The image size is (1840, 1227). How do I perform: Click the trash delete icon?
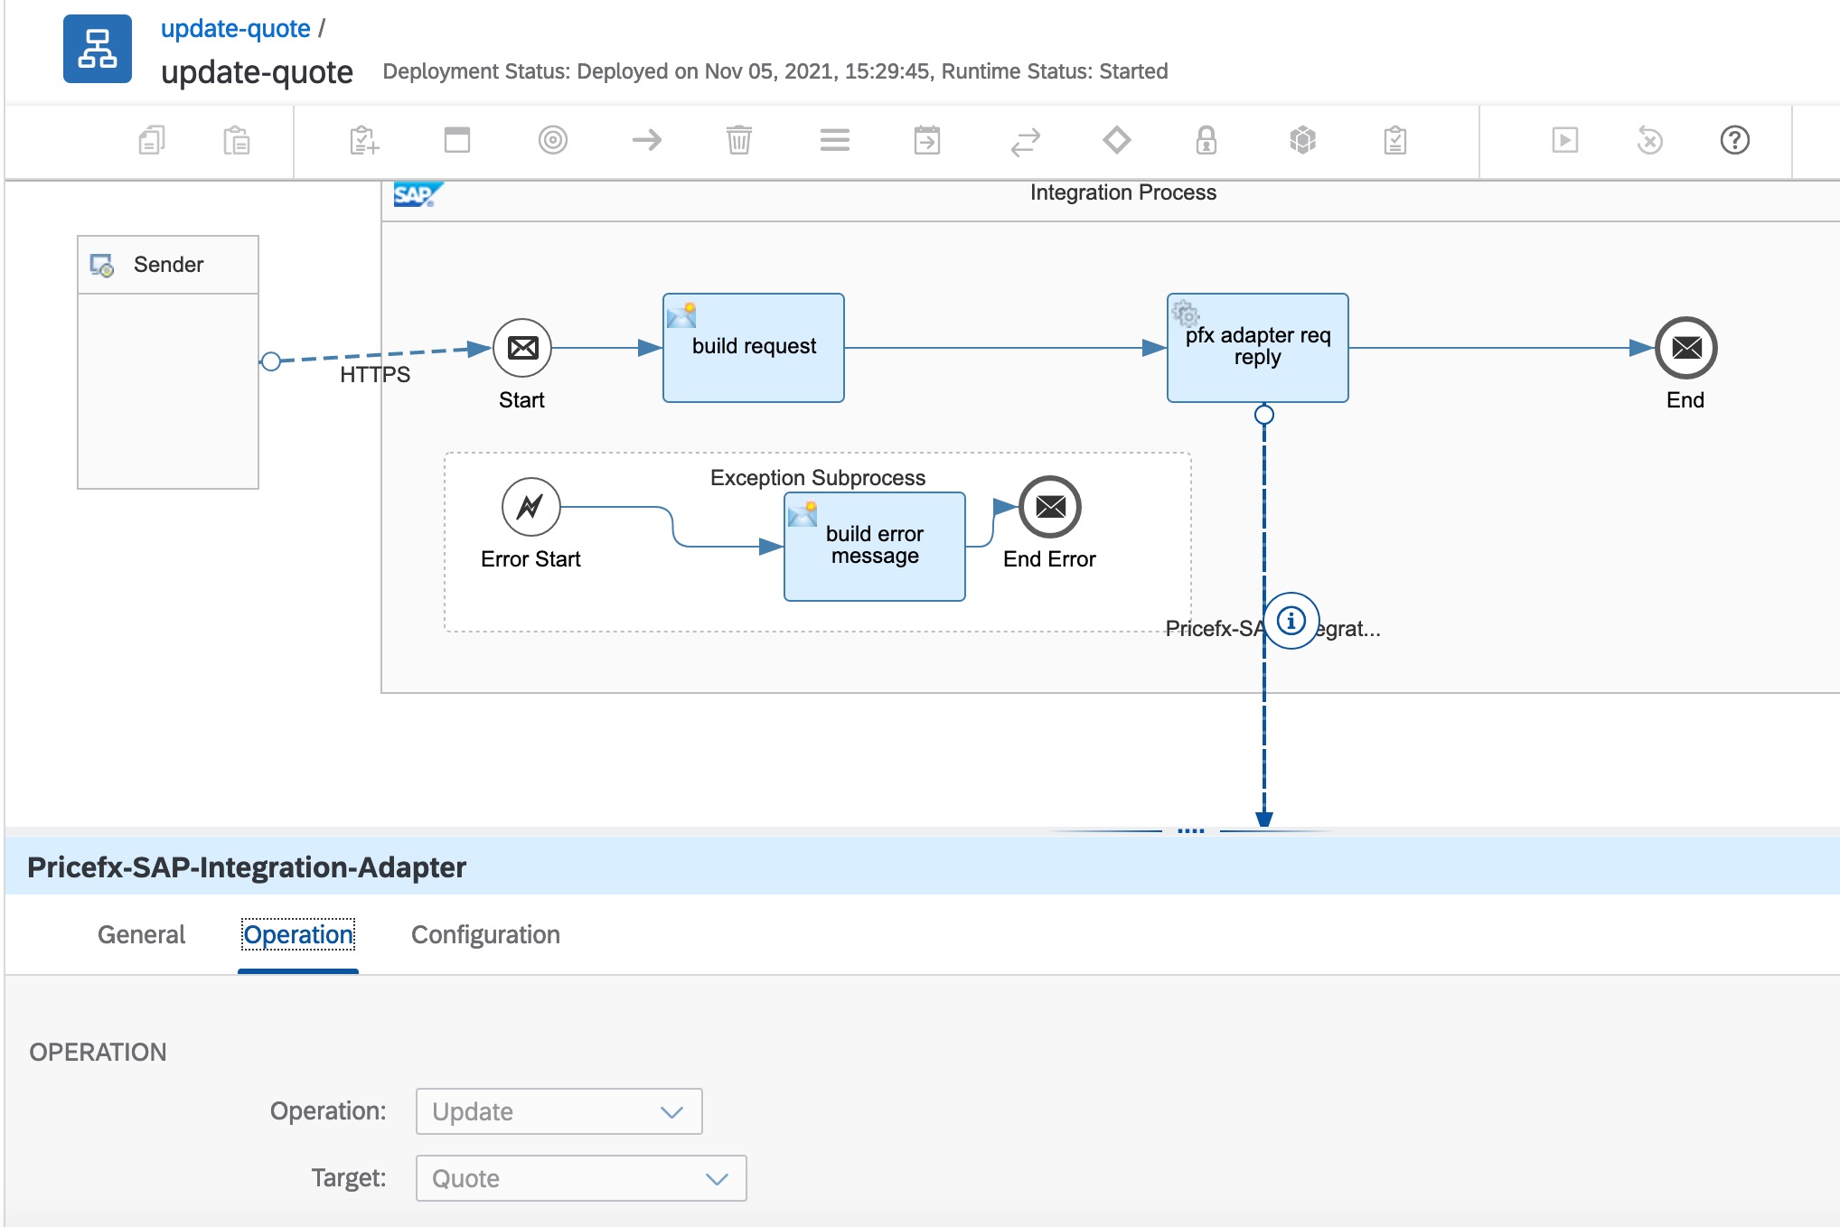[x=738, y=140]
